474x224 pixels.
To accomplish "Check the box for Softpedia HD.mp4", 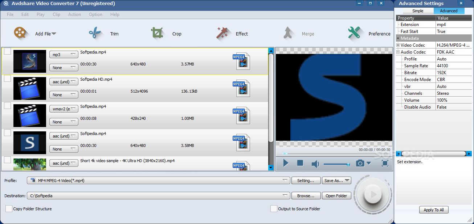I will coord(7,79).
